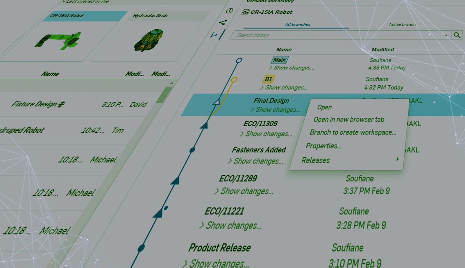Open the Hydraulic Grab thumbnail
465x268 pixels.
149,40
